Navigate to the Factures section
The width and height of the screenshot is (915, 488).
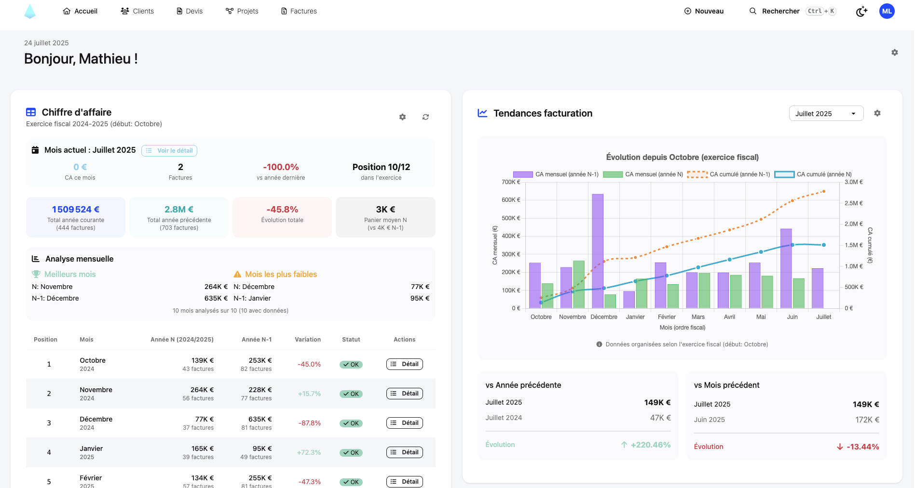299,11
